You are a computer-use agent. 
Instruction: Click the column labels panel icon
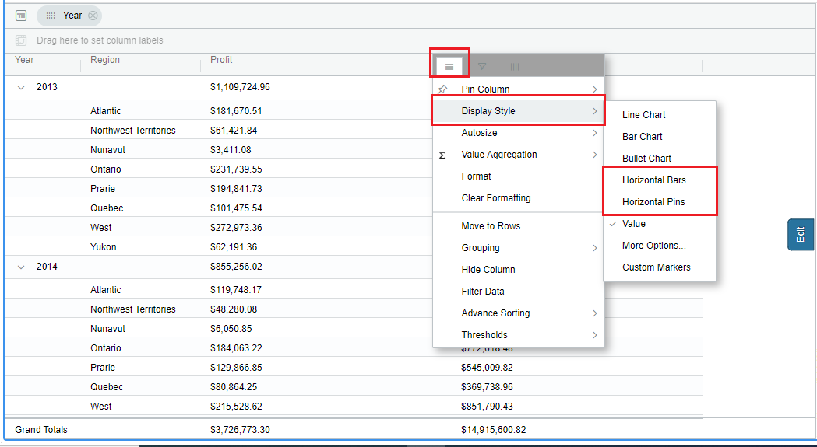(x=21, y=40)
